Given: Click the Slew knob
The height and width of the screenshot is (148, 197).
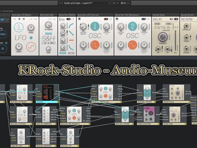Looking at the screenshot, I should (x=48, y=49).
